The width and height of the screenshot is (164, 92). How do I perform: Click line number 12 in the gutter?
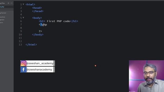coord(20,41)
